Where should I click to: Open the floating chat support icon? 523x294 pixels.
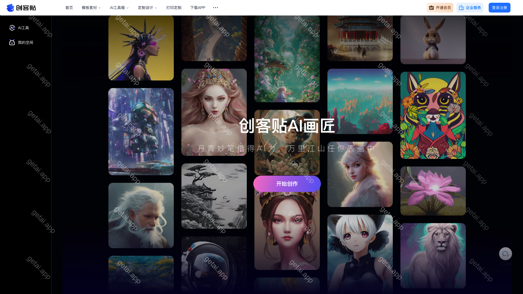pos(506,254)
